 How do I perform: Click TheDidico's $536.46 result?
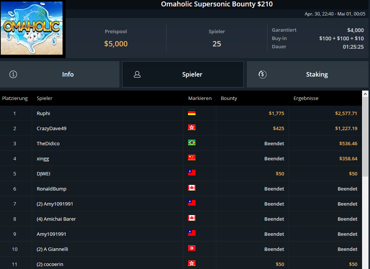click(x=348, y=143)
